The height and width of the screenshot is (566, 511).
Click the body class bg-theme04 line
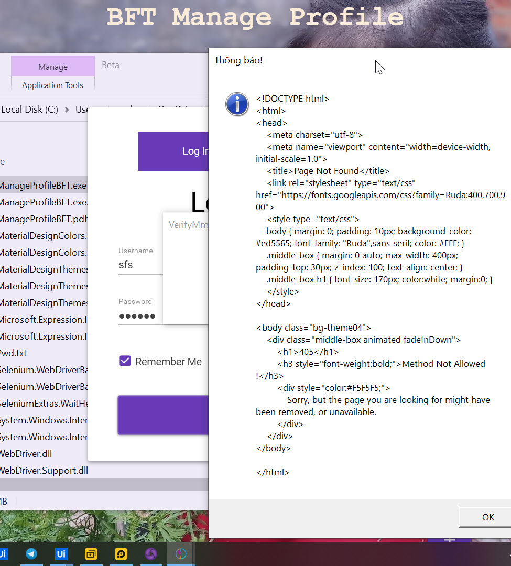click(313, 328)
